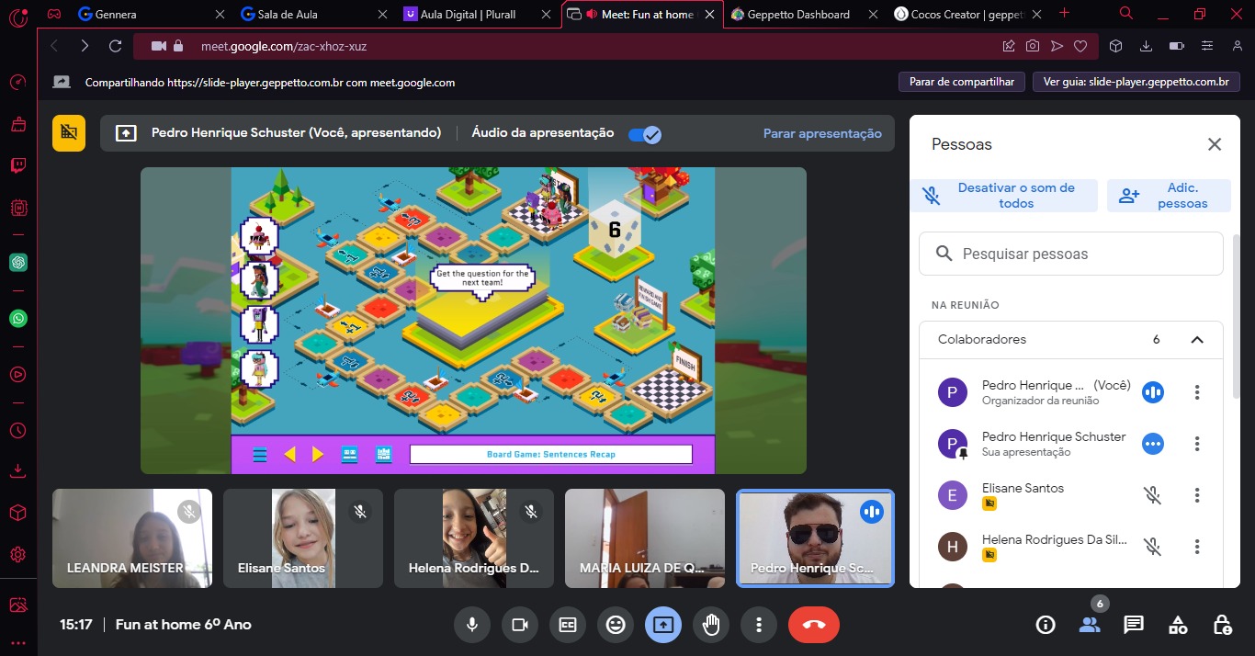Viewport: 1255px width, 656px height.
Task: Close the Pessoas panel
Action: point(1215,144)
